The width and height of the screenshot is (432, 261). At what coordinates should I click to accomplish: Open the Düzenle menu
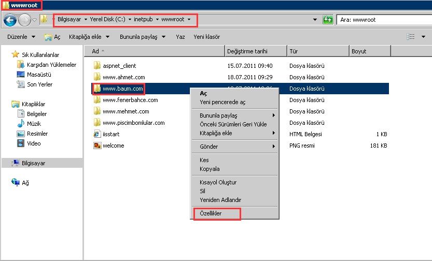(x=21, y=37)
